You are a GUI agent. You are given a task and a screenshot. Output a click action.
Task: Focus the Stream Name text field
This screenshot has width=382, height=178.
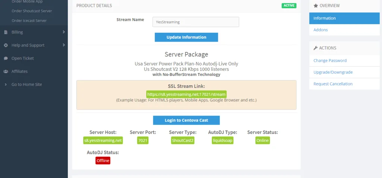(195, 22)
